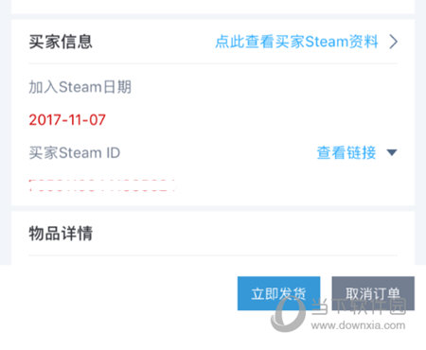426x350 pixels.
Task: Click the gray 取消订单 button
Action: point(373,293)
